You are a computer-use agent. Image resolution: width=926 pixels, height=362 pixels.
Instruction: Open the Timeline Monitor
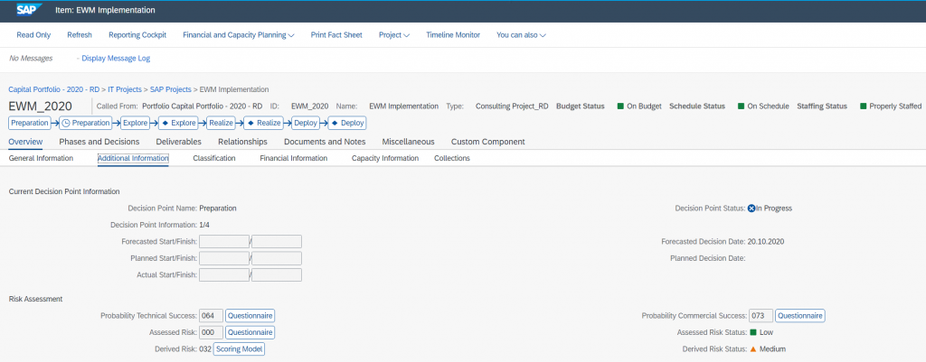click(453, 35)
